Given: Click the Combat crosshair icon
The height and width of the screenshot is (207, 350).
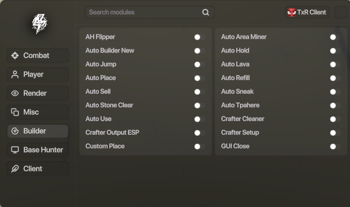Looking at the screenshot, I should (15, 55).
